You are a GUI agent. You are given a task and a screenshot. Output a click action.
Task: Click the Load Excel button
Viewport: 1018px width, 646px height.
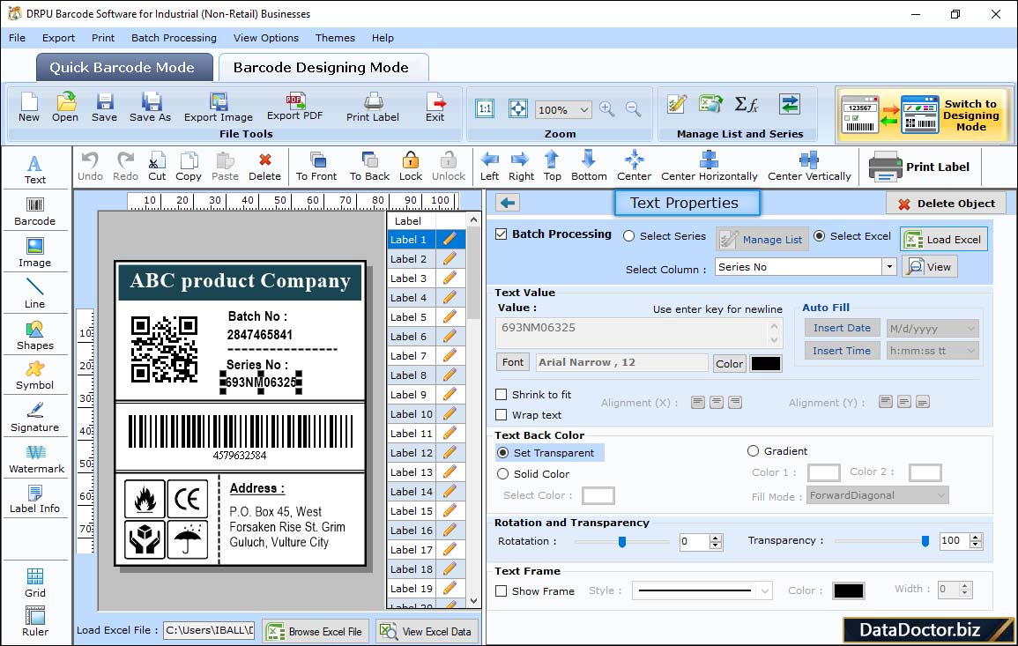pos(944,239)
